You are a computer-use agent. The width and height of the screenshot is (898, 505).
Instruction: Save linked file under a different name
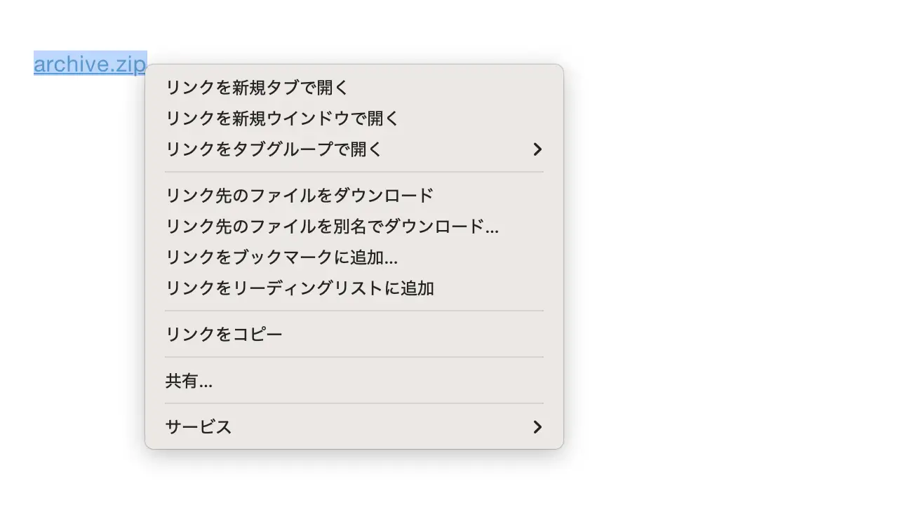(332, 227)
